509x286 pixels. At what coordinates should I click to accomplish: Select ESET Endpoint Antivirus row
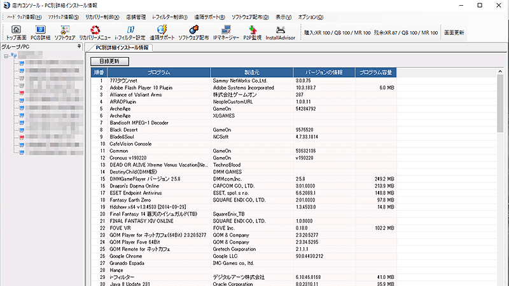point(244,193)
